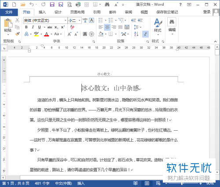Expand underline style options arrow
The width and height of the screenshot is (220, 187).
44,27
